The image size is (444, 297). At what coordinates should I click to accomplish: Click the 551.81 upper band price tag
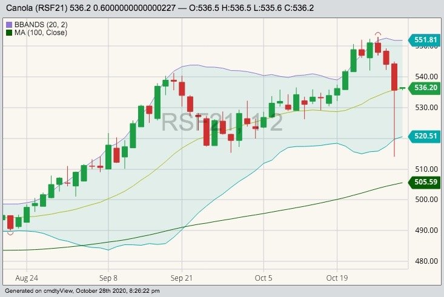(x=424, y=40)
